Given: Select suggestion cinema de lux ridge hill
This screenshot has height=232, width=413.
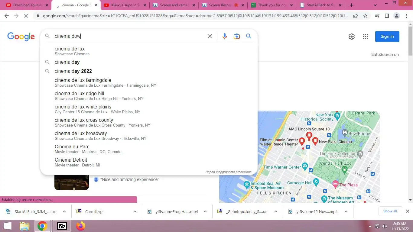Looking at the screenshot, I should [x=149, y=96].
